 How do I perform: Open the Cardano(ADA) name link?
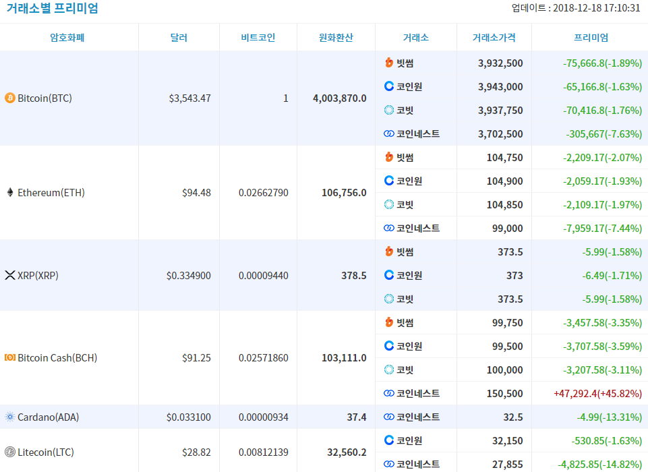[x=49, y=417]
